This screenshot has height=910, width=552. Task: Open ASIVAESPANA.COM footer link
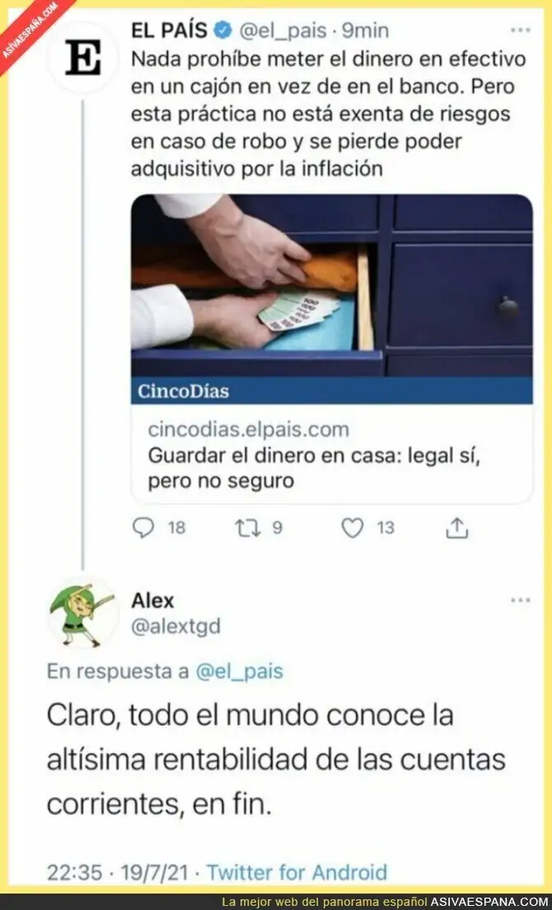point(489,903)
